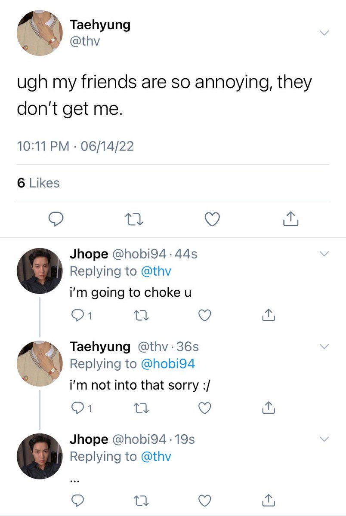Image resolution: width=346 pixels, height=516 pixels.
Task: Share Jhope's "i'm going to choke u" reply
Action: tap(268, 316)
